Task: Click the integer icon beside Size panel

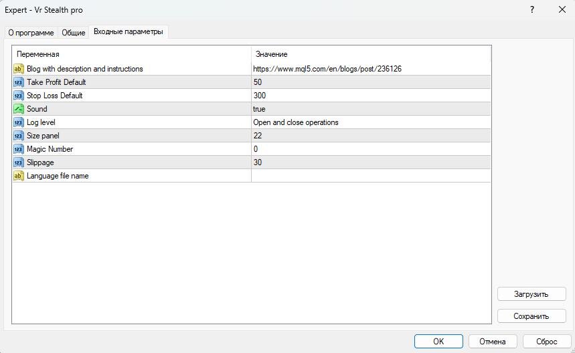Action: tap(18, 136)
